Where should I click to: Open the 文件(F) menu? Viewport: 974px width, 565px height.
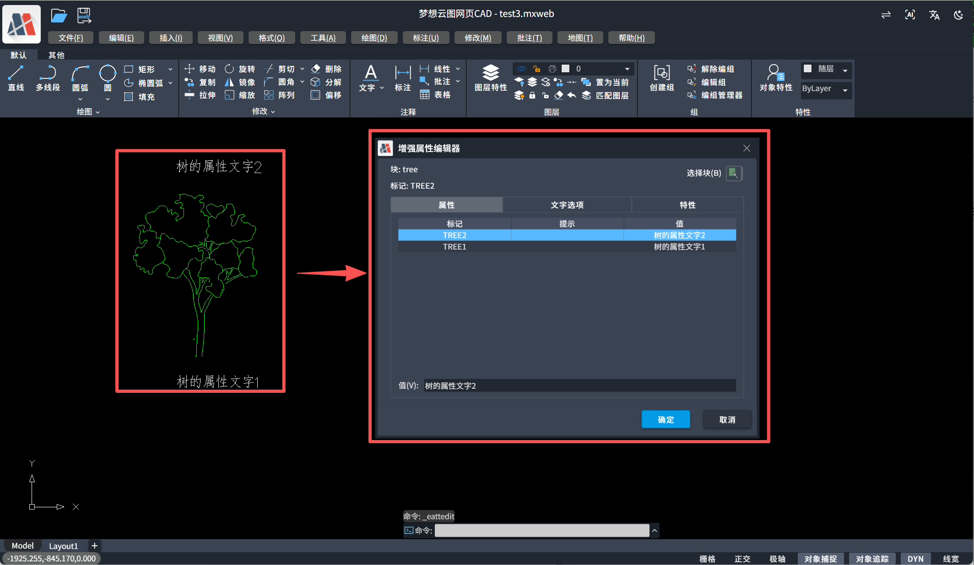(70, 38)
